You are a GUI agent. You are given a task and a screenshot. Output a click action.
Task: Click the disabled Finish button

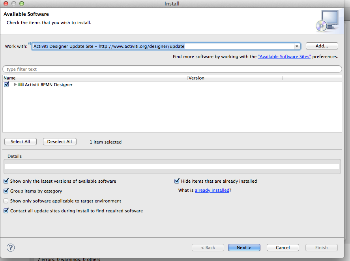tap(322, 248)
